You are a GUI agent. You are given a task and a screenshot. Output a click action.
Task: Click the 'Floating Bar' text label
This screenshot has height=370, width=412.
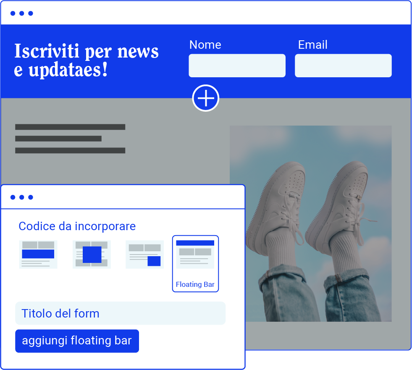point(195,284)
